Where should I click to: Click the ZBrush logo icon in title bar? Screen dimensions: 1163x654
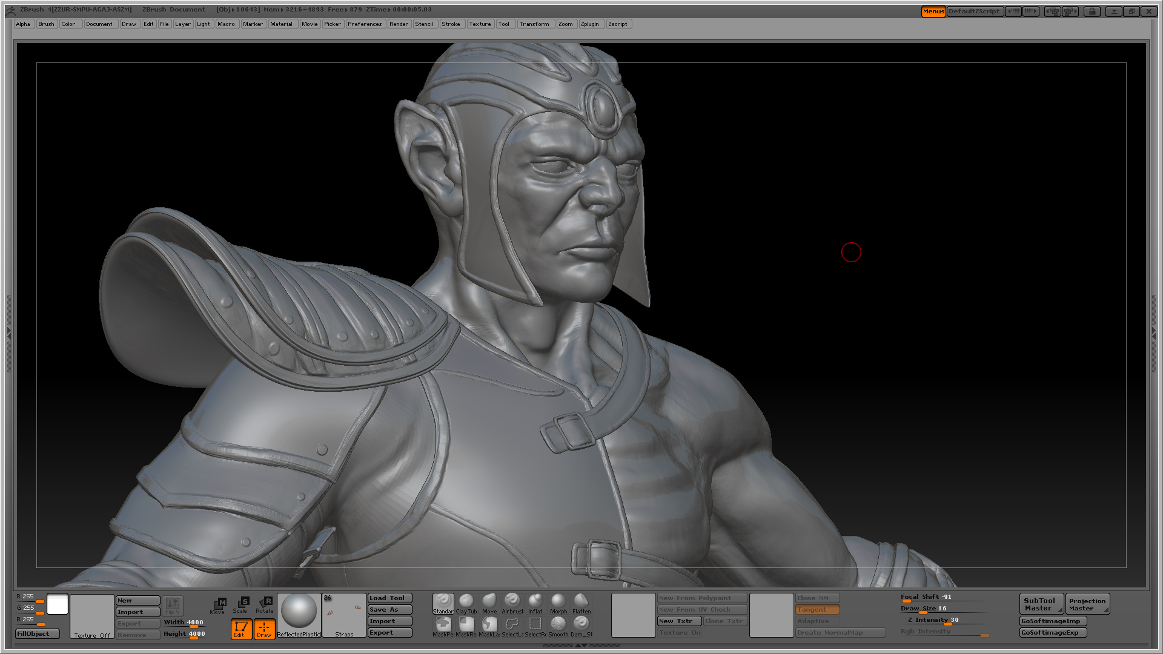(x=10, y=10)
